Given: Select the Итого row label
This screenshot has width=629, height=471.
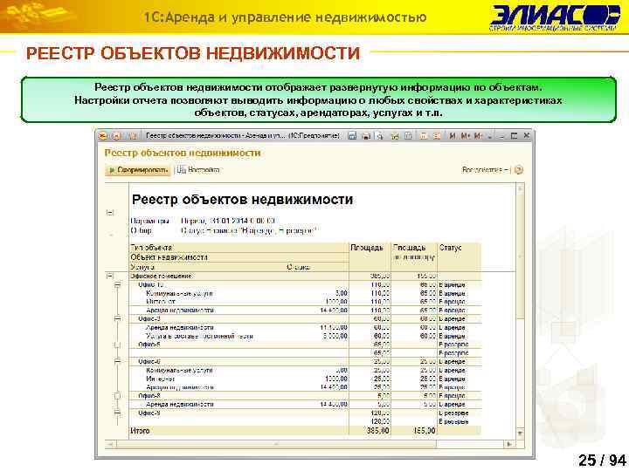Looking at the screenshot, I should (140, 431).
